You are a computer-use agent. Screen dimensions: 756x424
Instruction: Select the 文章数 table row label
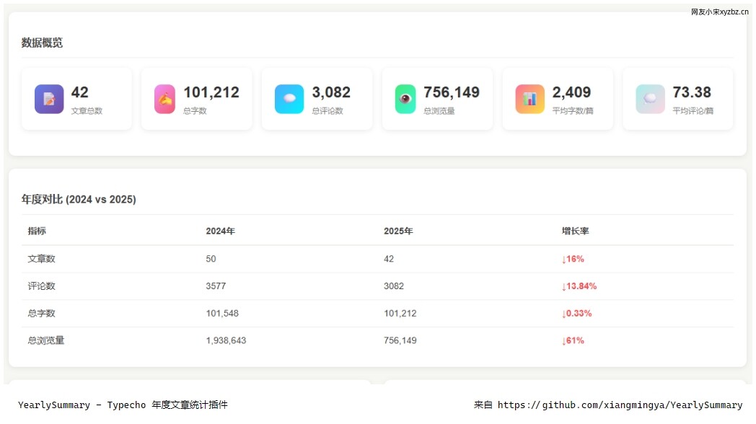[x=41, y=259]
